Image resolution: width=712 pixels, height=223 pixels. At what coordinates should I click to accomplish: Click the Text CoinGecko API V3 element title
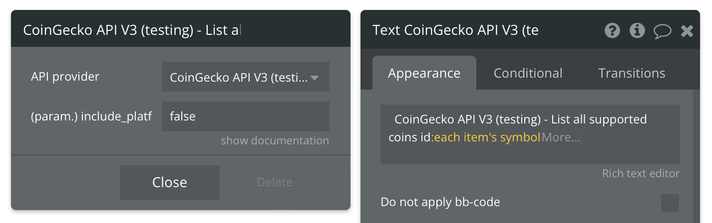[455, 31]
